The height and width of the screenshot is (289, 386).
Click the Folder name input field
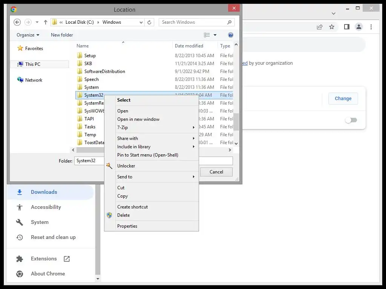(x=153, y=161)
